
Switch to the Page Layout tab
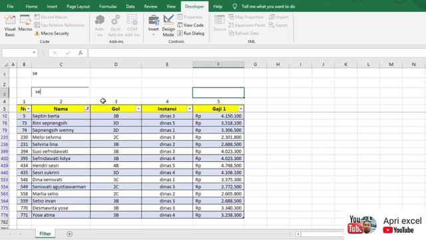[x=78, y=6]
